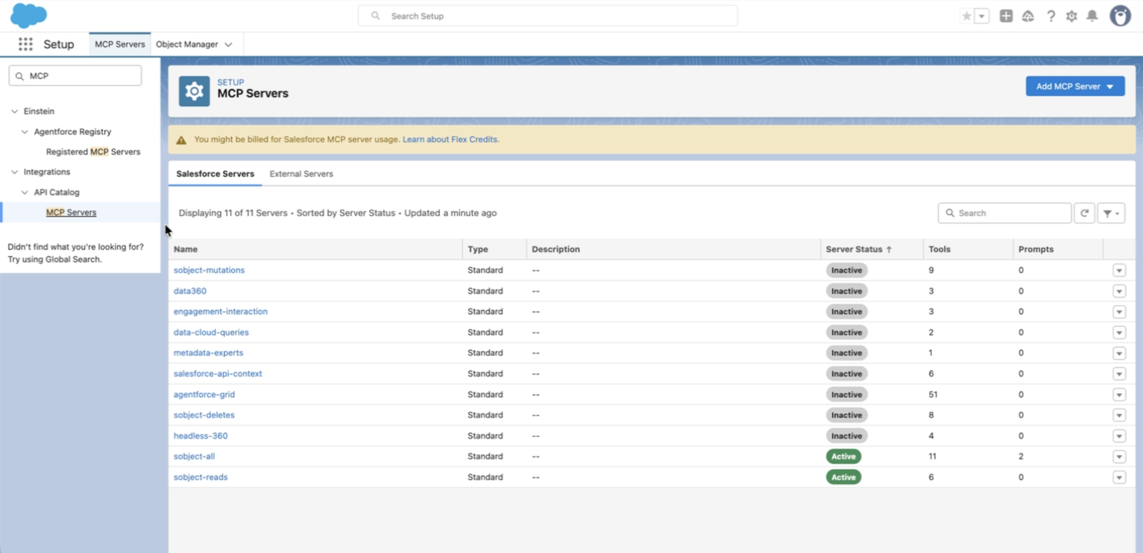Click the Inactive badge for agentforce-grid
The image size is (1143, 553).
(x=846, y=394)
